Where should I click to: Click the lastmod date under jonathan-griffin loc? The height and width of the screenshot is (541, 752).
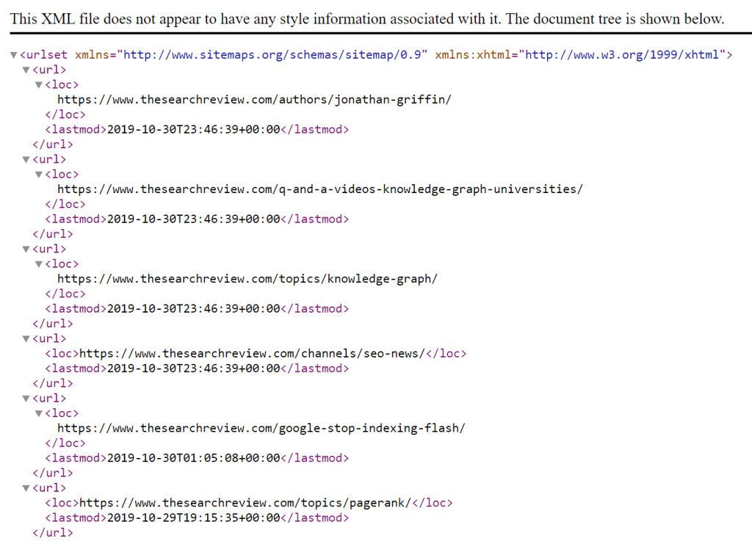pos(193,129)
